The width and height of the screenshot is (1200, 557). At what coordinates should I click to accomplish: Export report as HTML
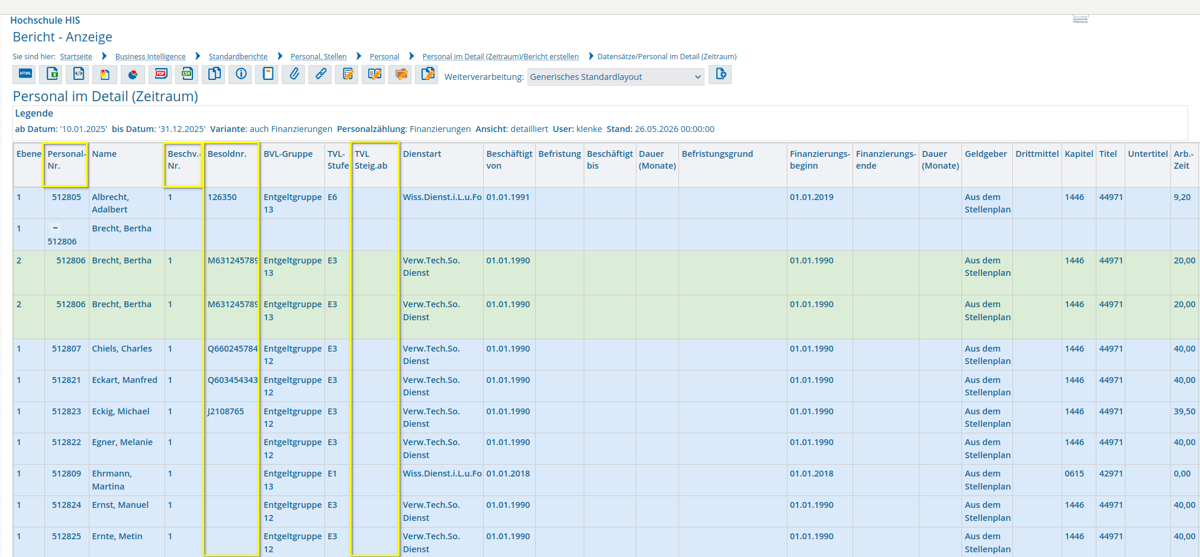[25, 74]
